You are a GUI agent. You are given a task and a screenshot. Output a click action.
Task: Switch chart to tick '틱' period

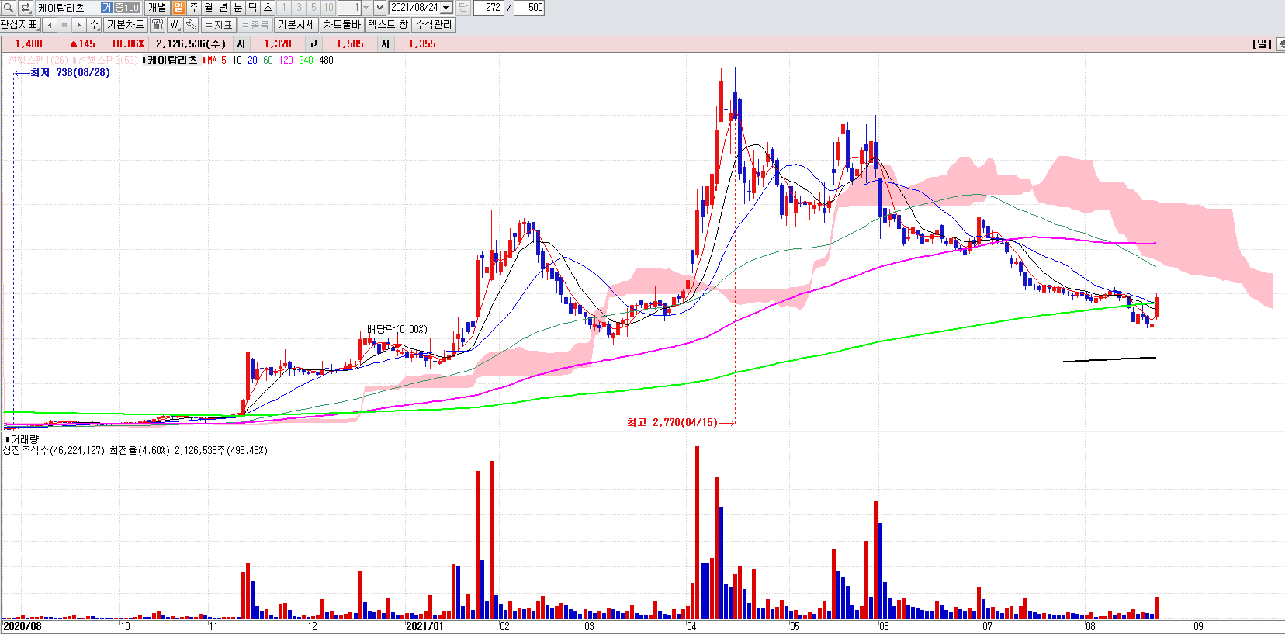253,8
